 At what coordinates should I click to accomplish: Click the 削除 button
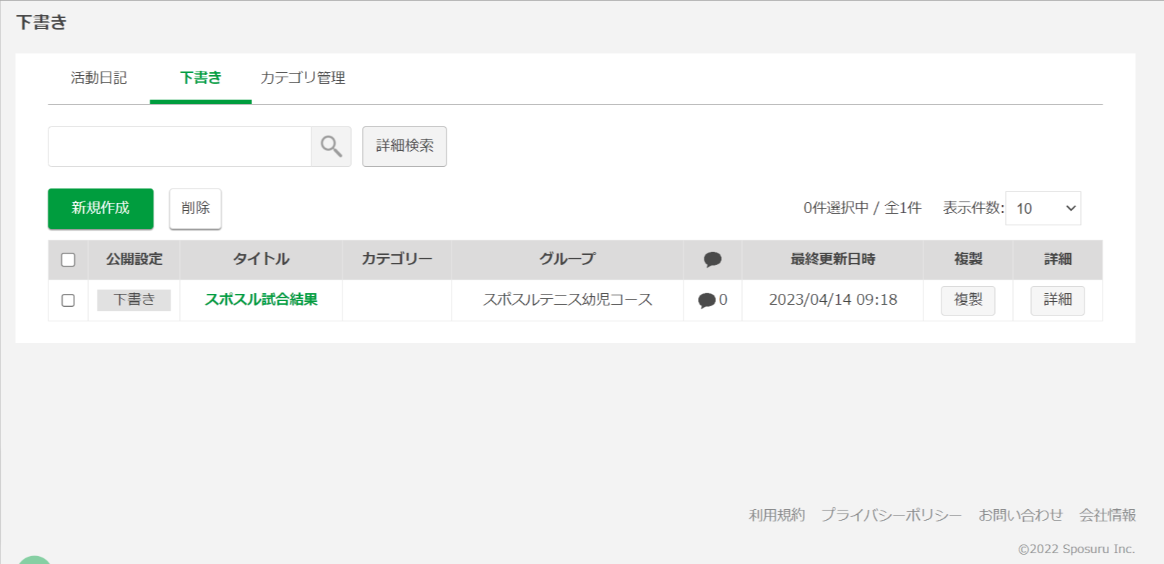(195, 209)
